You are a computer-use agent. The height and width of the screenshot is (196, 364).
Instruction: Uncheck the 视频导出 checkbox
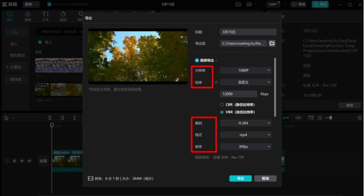coord(197,60)
